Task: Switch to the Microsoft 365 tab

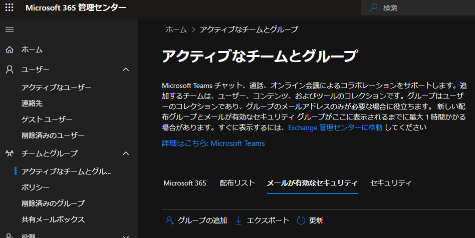Action: pos(185,183)
